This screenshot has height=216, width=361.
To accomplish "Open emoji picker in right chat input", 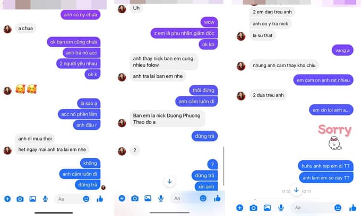I will 338,208.
